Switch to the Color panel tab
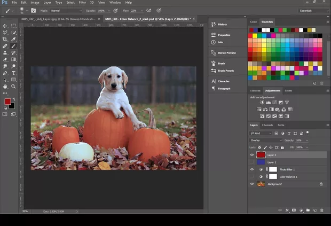 click(254, 22)
